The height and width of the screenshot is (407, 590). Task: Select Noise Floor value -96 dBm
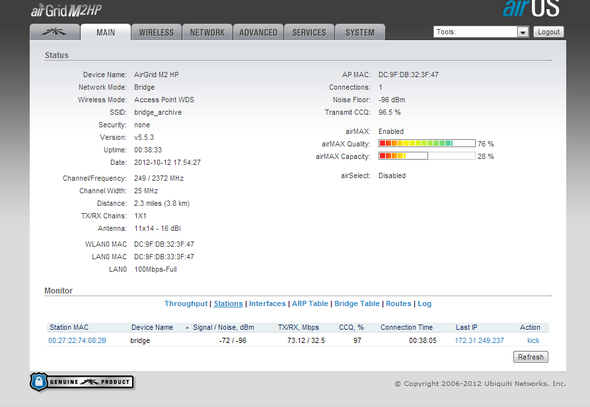(392, 100)
